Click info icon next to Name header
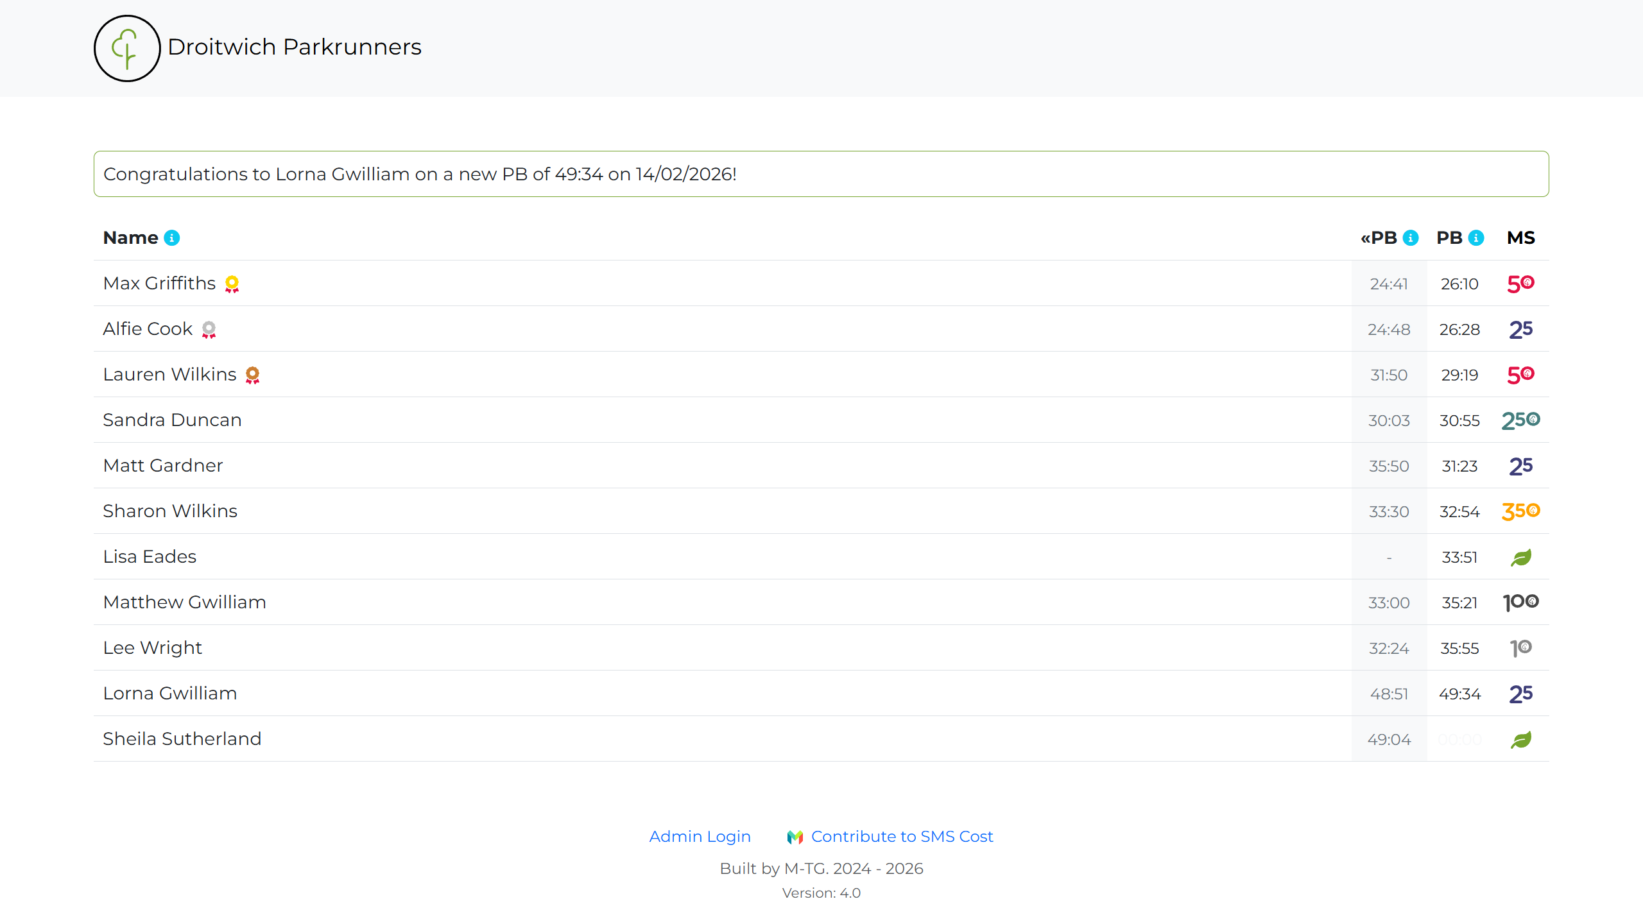Viewport: 1643px width, 924px height. point(172,238)
